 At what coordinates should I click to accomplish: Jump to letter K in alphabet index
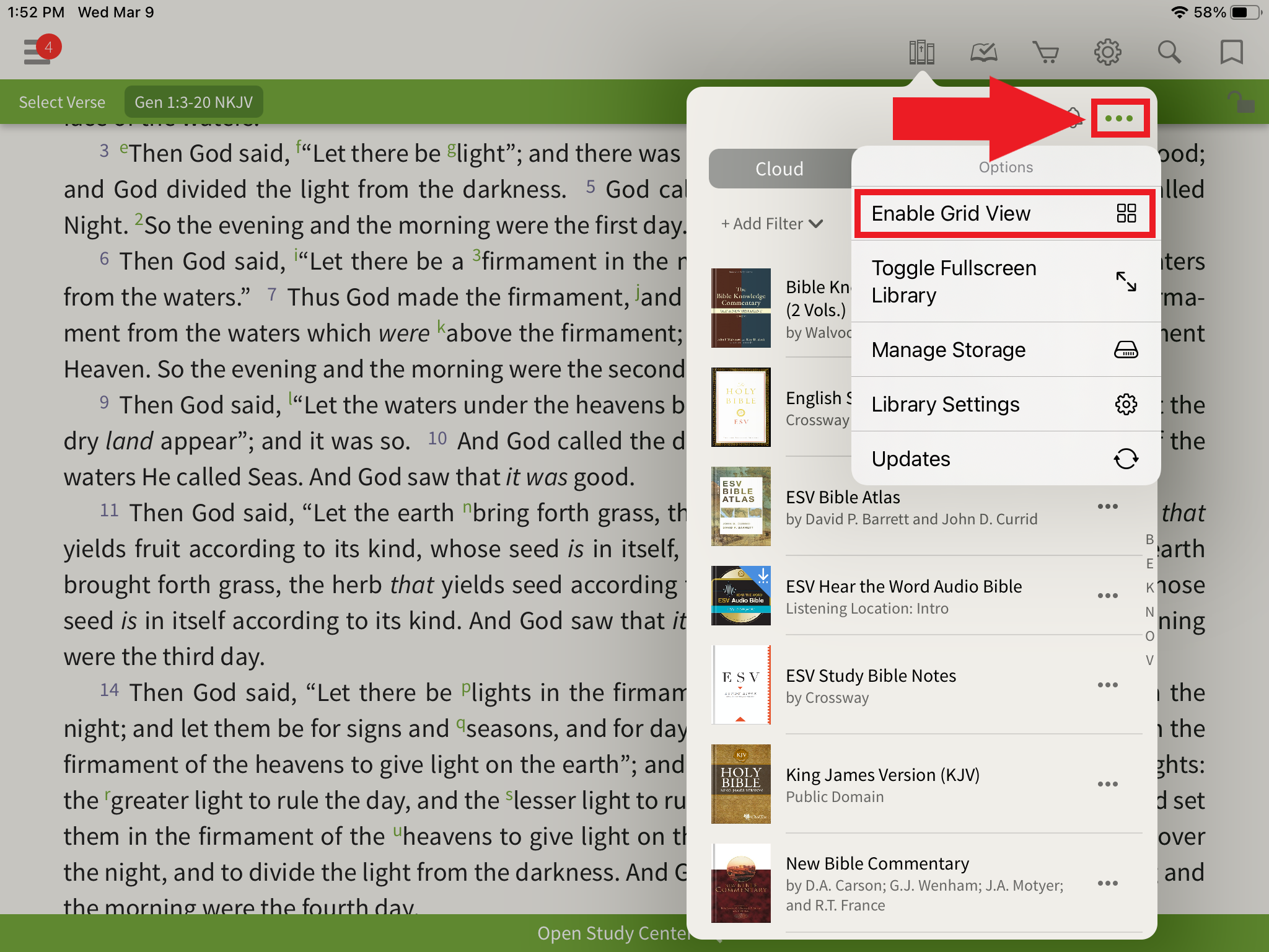[x=1149, y=588]
